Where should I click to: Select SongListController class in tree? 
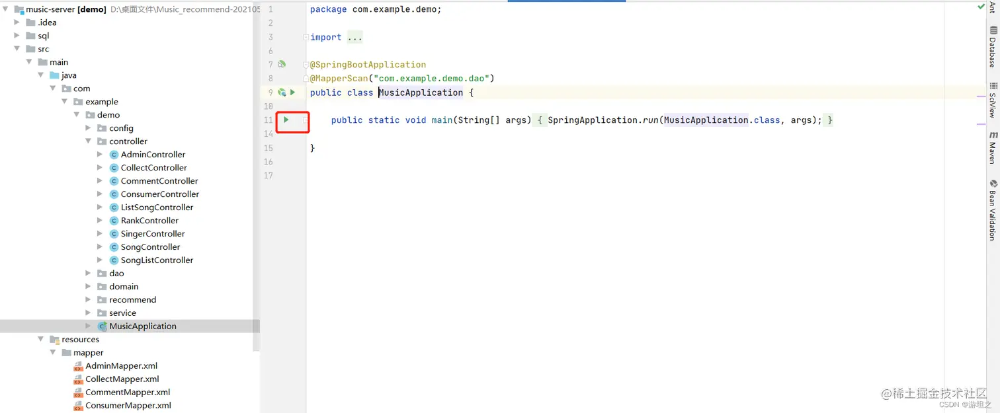pyautogui.click(x=157, y=260)
